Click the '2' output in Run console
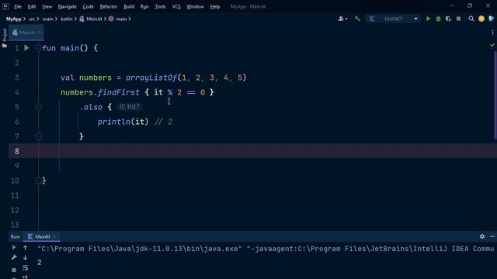Screen dimensions: 497x279 (x=40, y=262)
